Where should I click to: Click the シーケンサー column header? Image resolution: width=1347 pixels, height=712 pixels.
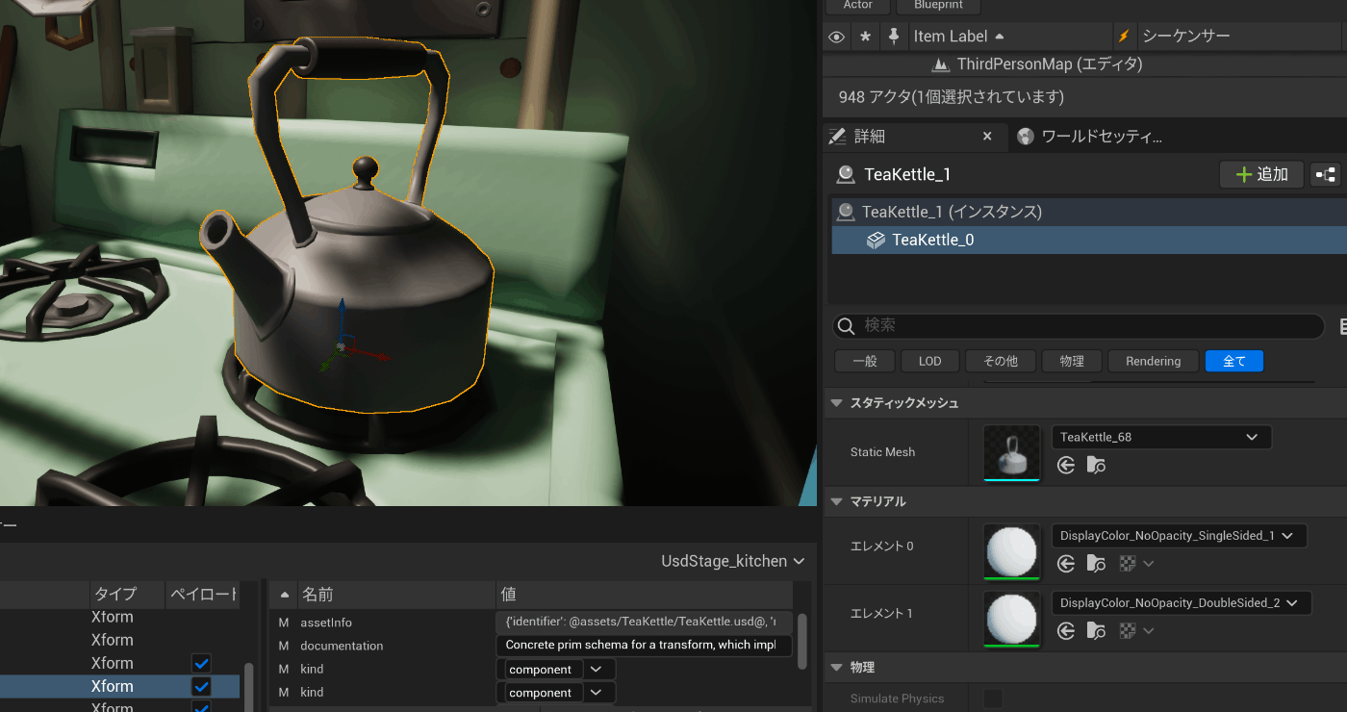pos(1239,37)
